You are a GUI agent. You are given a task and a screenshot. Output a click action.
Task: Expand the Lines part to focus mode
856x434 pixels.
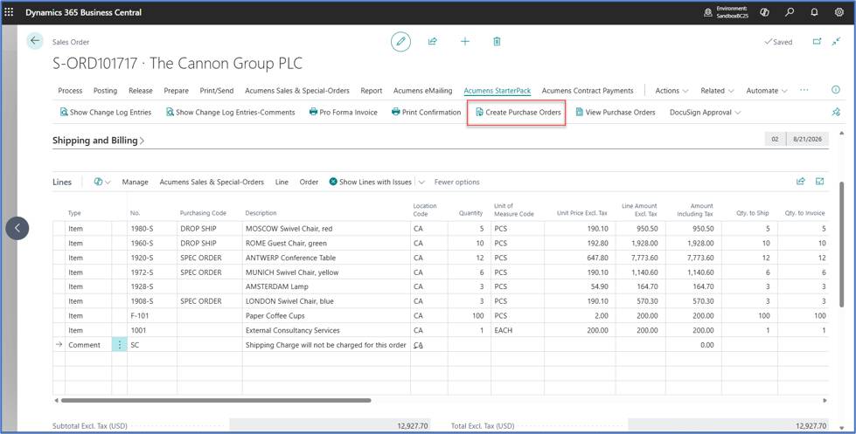(x=819, y=182)
